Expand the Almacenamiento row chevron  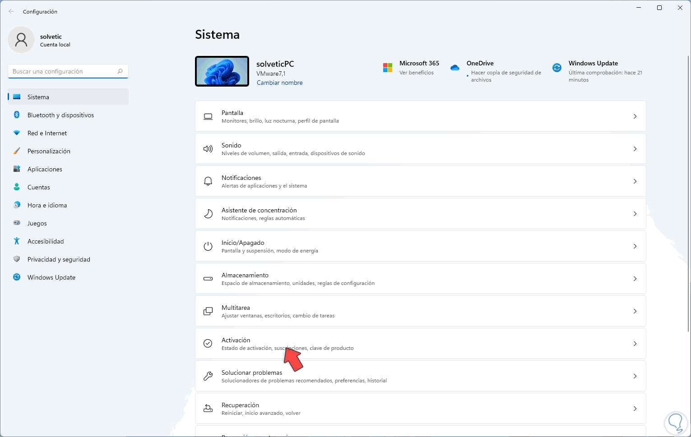point(635,279)
